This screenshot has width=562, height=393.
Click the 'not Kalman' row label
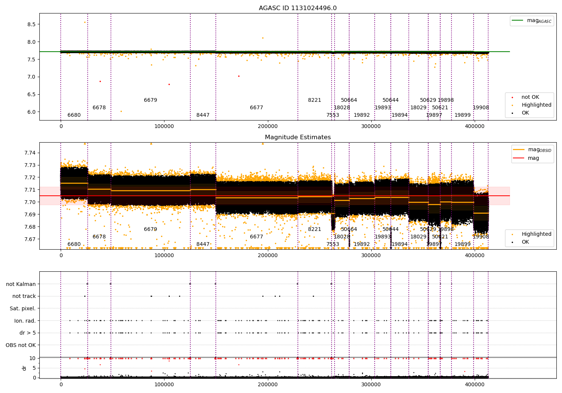pos(21,284)
